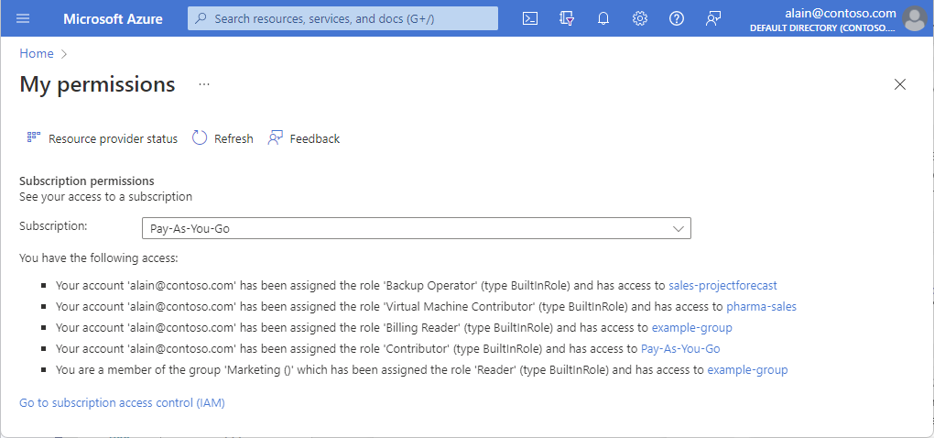This screenshot has width=934, height=438.
Task: Click Resource provider status
Action: coord(113,139)
